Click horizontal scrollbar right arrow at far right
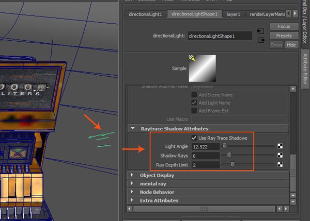The height and width of the screenshot is (221, 310). [x=286, y=209]
